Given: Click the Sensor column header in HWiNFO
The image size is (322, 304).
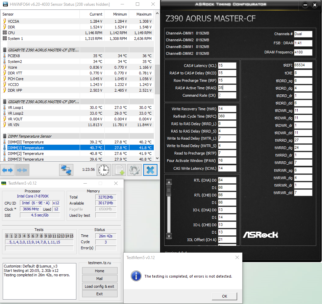Looking at the screenshot, I should (40, 14).
